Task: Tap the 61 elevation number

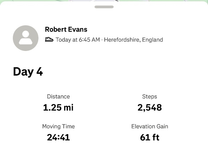Action: click(145, 137)
